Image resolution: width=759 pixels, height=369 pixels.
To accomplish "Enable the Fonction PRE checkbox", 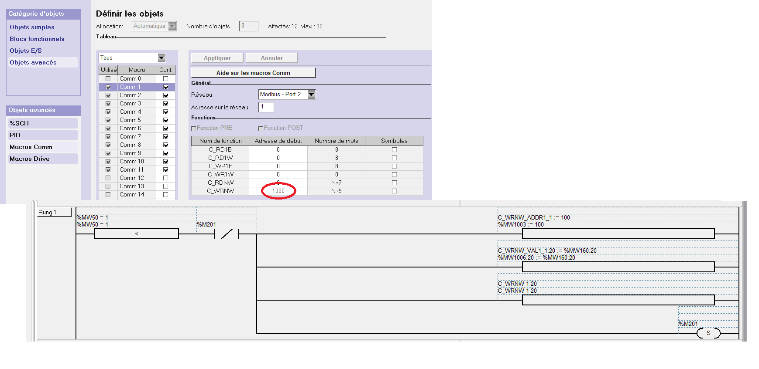I will point(194,129).
